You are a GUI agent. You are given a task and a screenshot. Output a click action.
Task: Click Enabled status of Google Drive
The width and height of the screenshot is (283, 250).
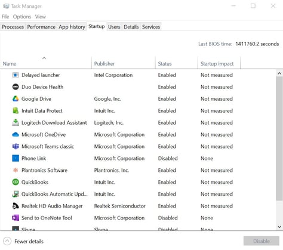(x=167, y=99)
